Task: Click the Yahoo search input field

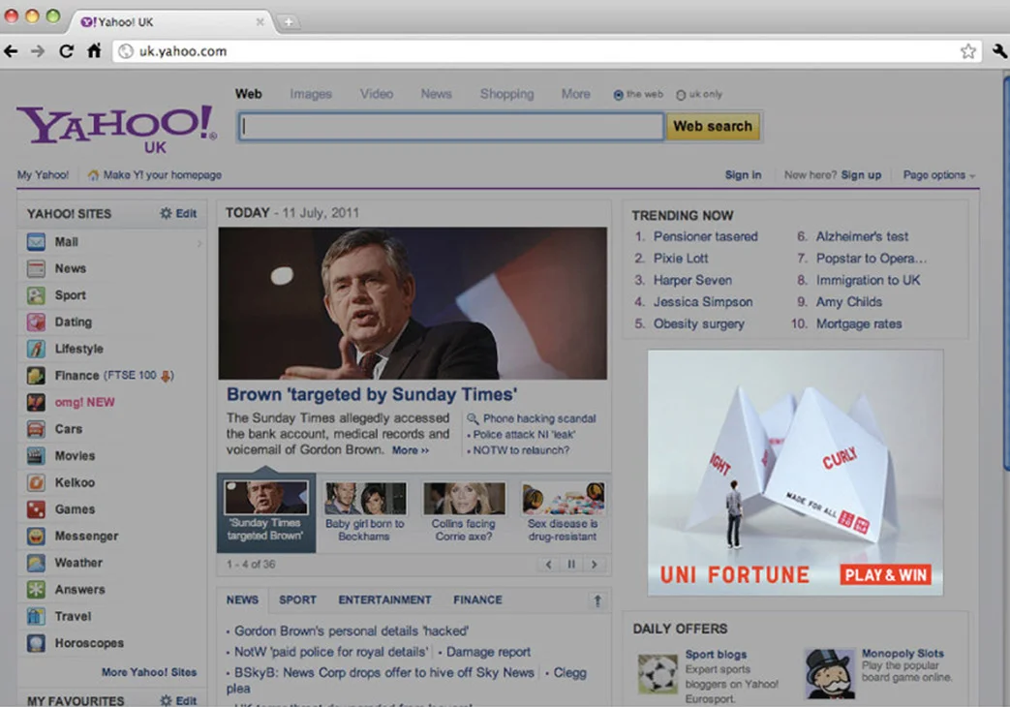Action: (451, 126)
